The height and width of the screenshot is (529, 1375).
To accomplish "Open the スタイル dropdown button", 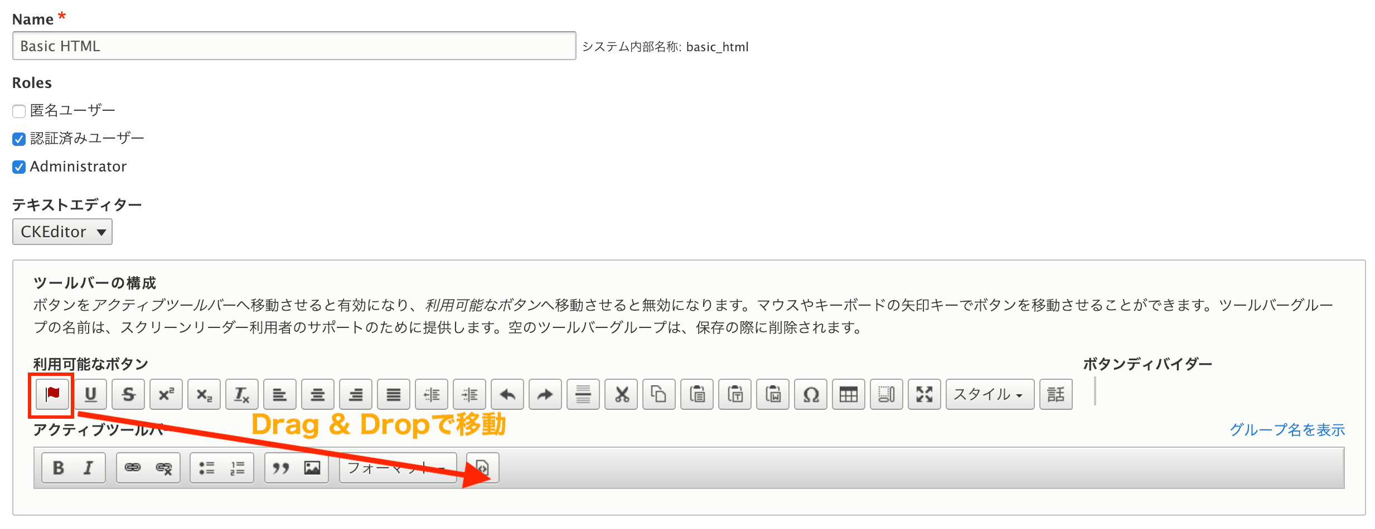I will [x=990, y=395].
